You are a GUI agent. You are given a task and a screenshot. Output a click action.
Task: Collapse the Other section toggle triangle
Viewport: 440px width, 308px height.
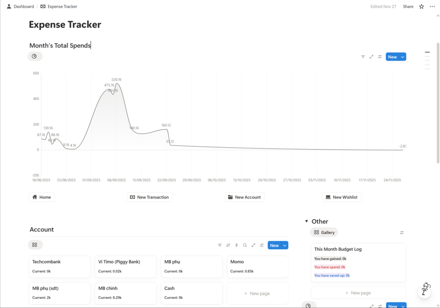pos(306,221)
